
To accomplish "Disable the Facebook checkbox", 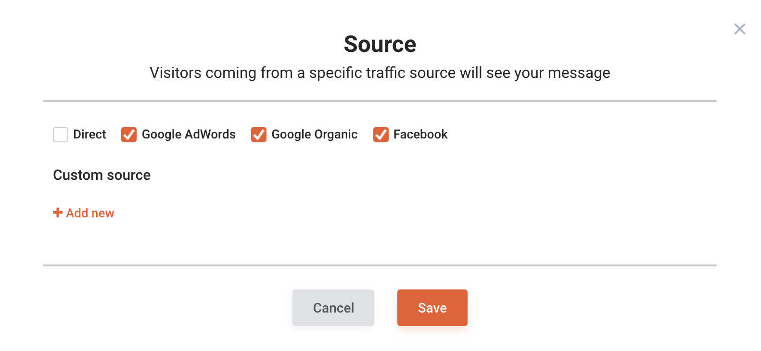I will tap(381, 135).
